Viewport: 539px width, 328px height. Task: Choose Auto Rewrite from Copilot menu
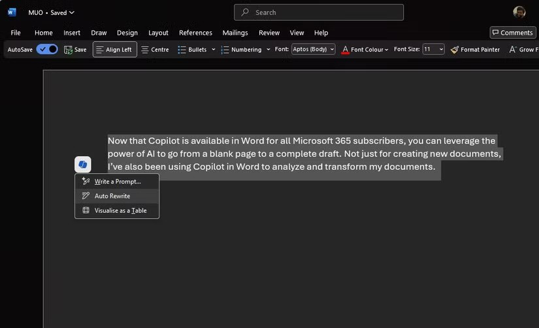click(x=112, y=196)
